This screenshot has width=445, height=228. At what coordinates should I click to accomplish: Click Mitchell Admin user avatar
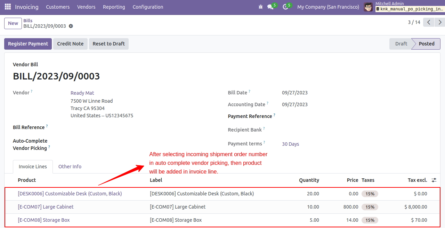click(368, 7)
